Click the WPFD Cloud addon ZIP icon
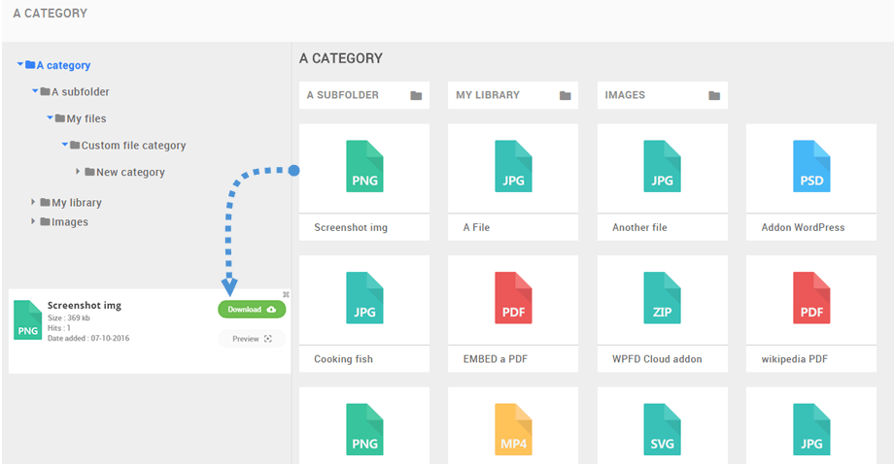This screenshot has width=894, height=464. click(x=663, y=298)
